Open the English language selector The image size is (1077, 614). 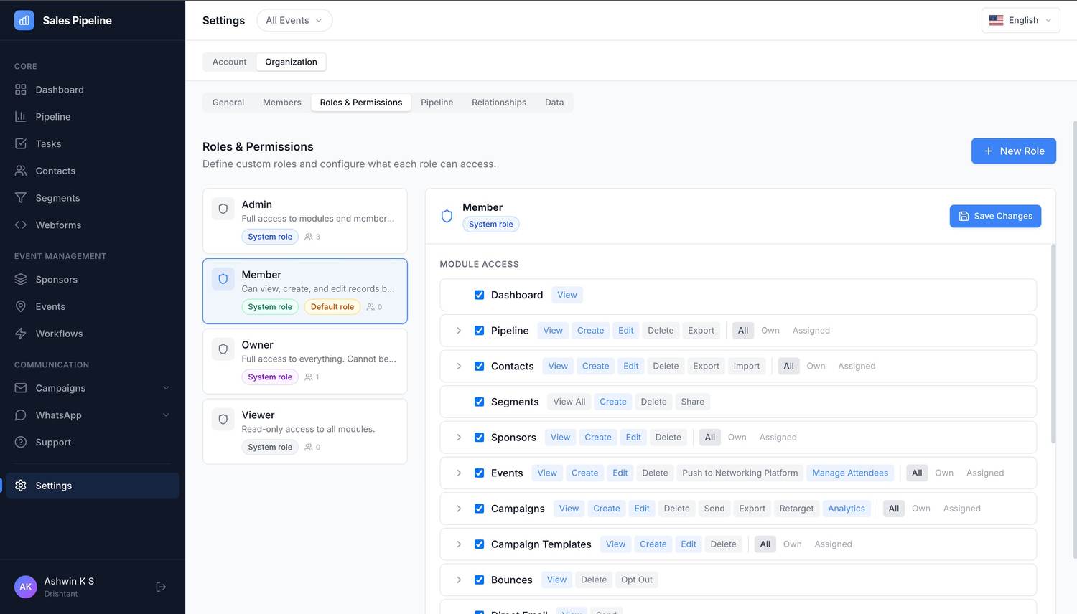pos(1021,20)
